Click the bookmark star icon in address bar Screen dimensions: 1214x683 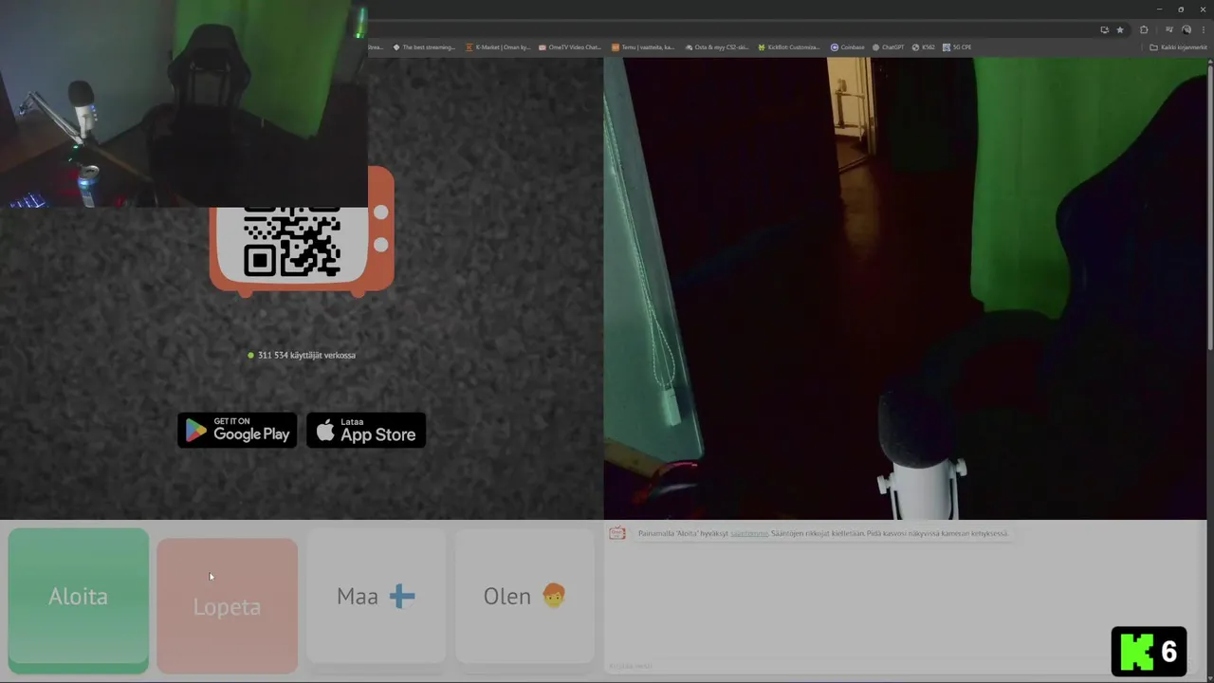[1119, 29]
